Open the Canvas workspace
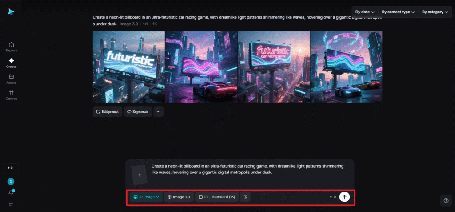 [x=11, y=94]
